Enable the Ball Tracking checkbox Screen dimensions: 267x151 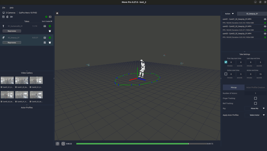click(255, 103)
